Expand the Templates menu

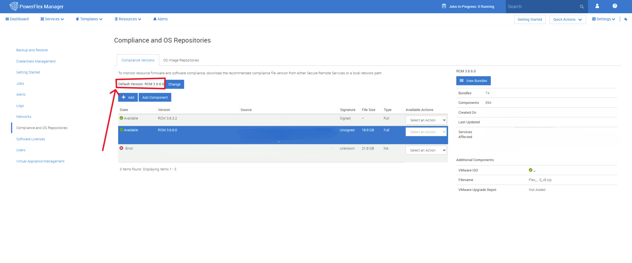[89, 19]
